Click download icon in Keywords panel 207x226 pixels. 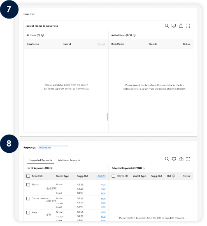174,159
